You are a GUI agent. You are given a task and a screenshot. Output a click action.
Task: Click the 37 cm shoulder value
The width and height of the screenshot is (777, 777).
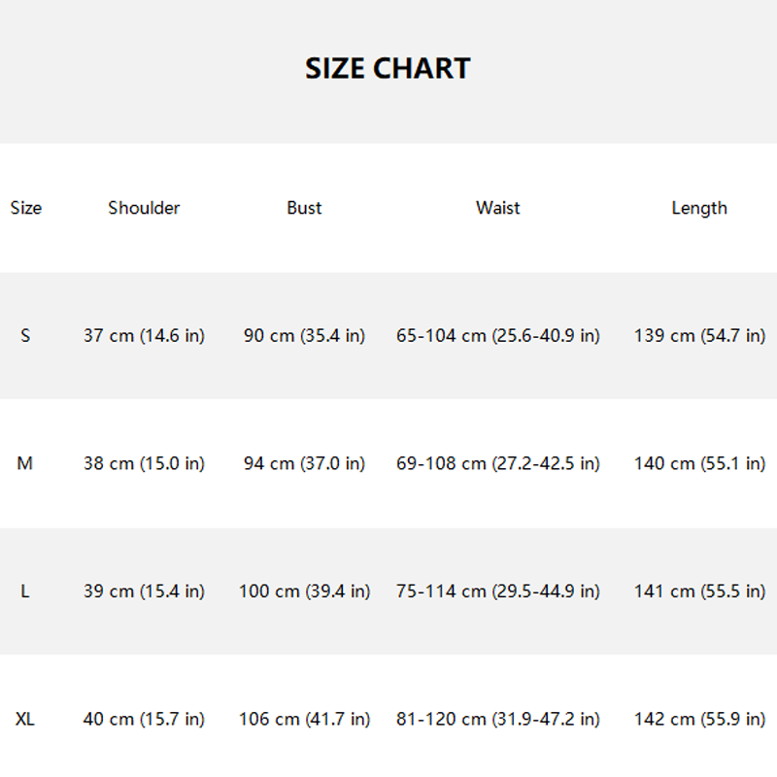point(144,336)
